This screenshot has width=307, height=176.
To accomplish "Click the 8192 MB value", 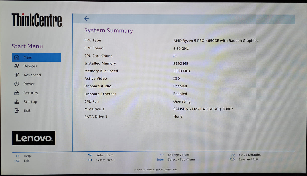I will [181, 64].
